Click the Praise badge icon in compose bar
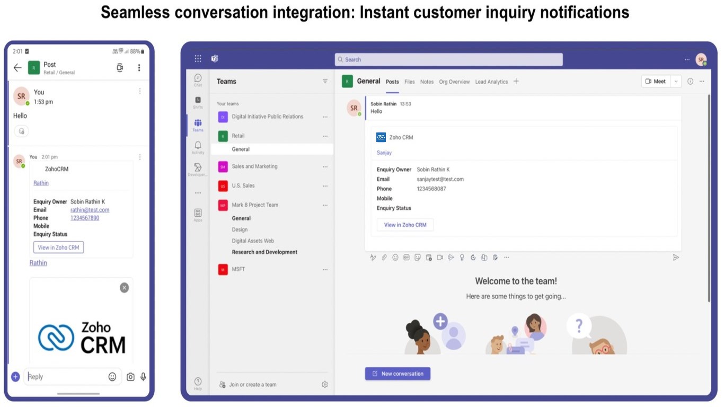This screenshot has width=724, height=407. [x=462, y=258]
